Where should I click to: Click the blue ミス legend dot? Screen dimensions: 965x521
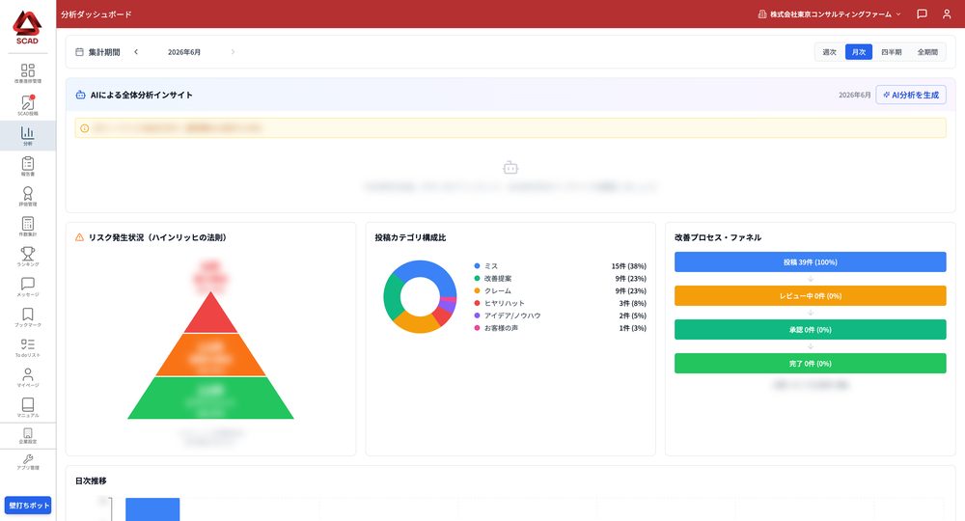pyautogui.click(x=477, y=265)
